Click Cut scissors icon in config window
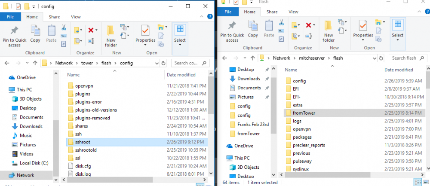The image size is (430, 186). coord(64,27)
